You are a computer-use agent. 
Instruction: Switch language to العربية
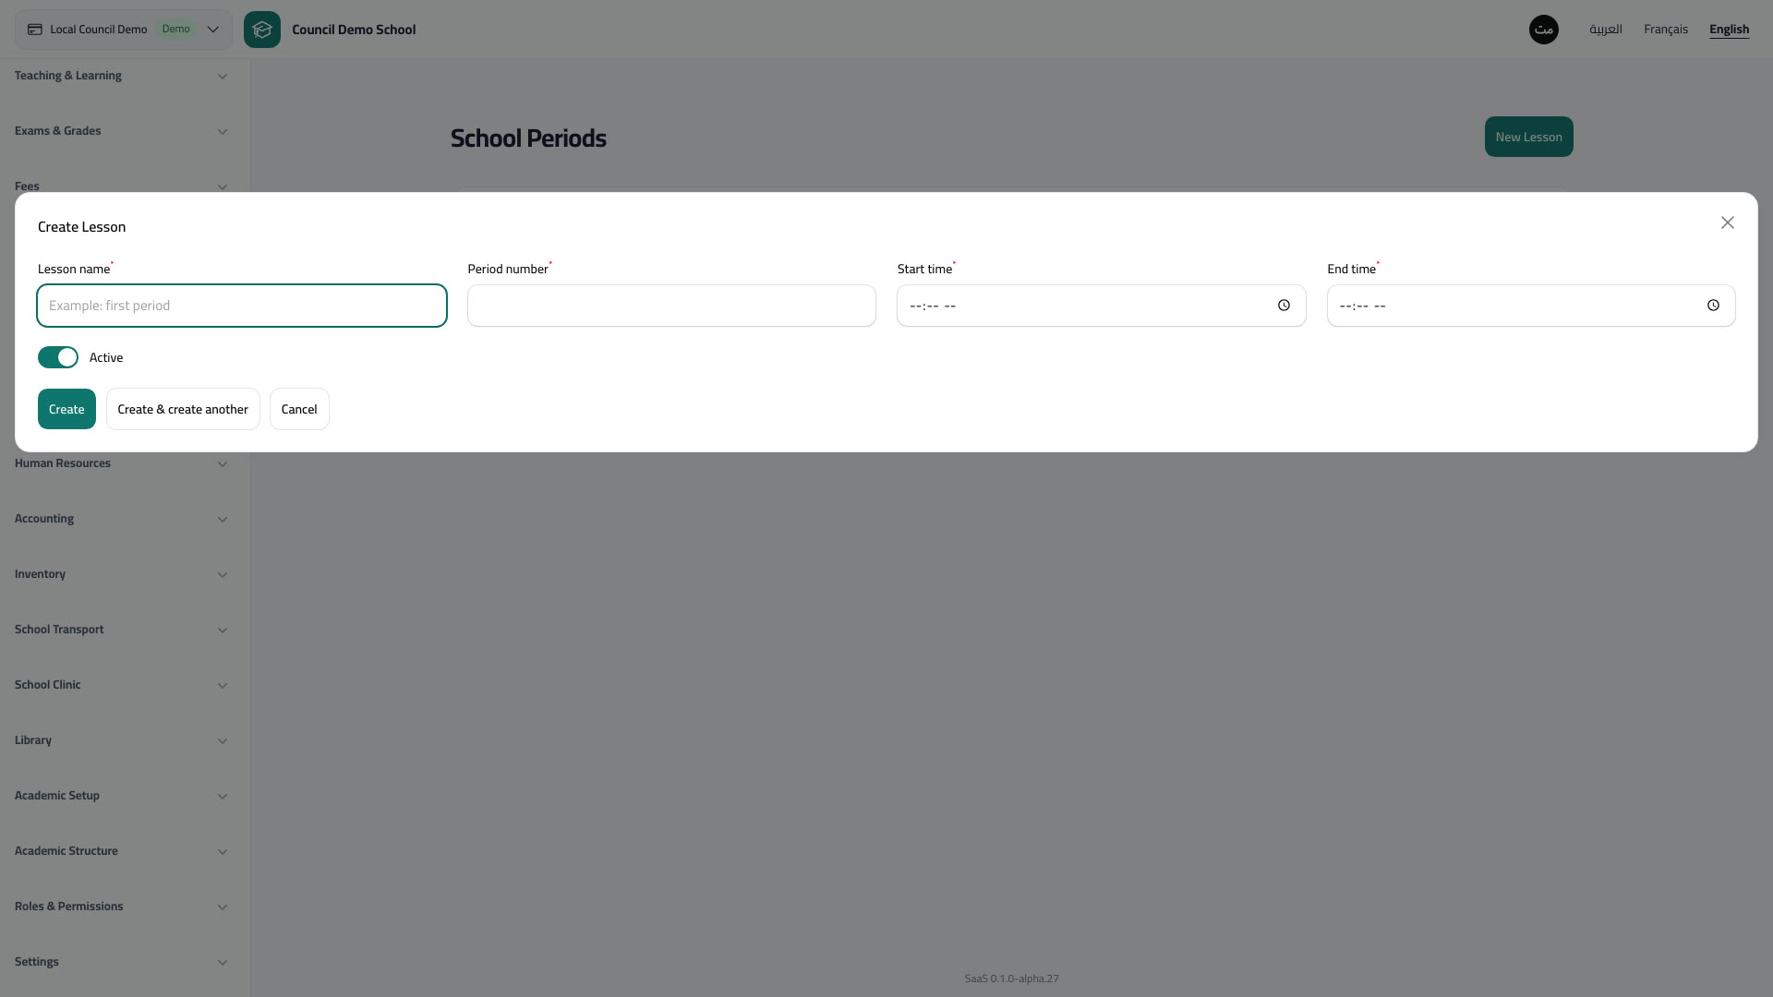[1605, 30]
